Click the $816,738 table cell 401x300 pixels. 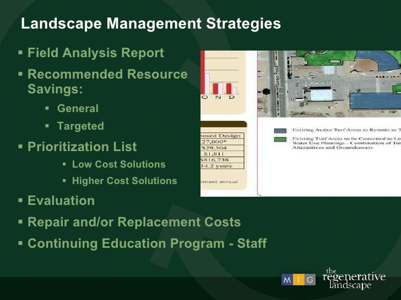tap(222, 160)
